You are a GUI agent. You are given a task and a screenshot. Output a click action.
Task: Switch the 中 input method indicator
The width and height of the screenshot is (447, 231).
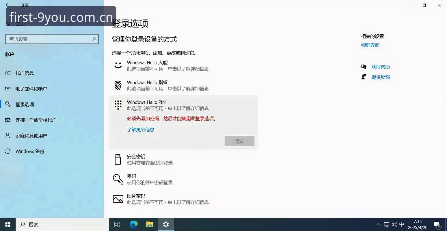(x=402, y=224)
